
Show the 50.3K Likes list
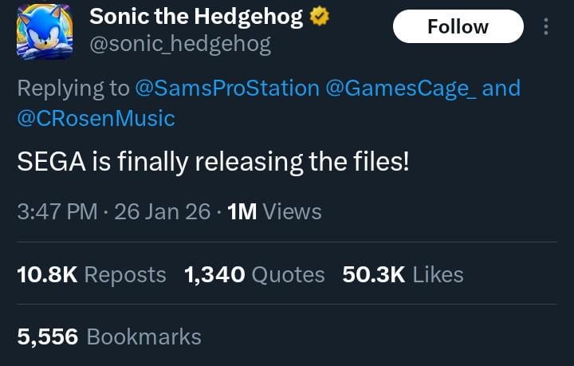[x=403, y=275]
